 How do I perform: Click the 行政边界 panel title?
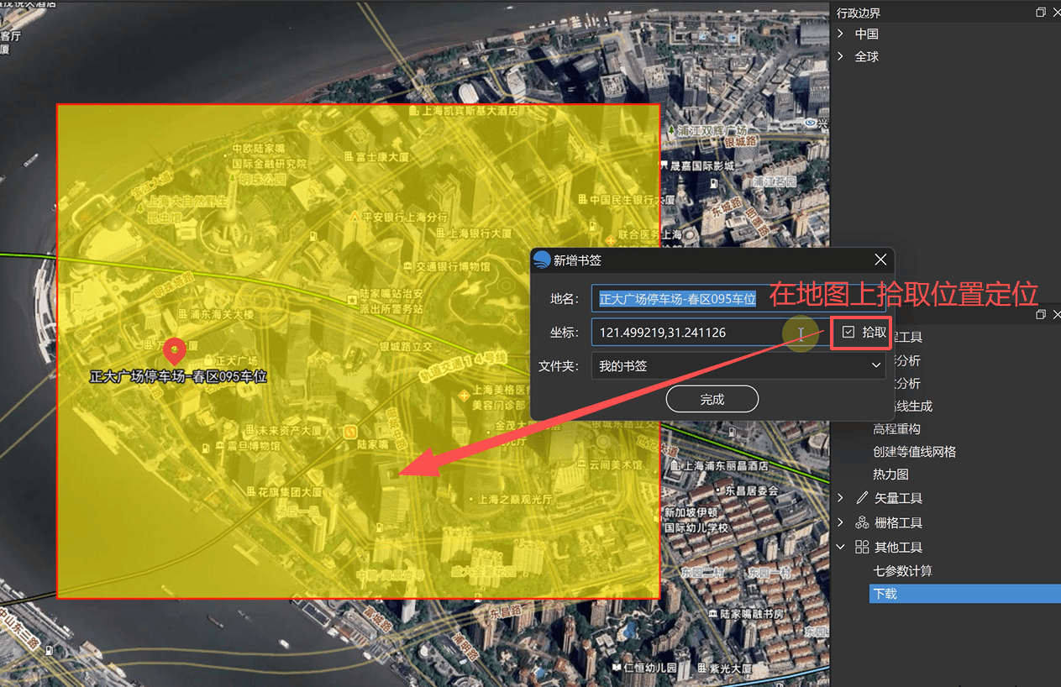click(x=859, y=13)
